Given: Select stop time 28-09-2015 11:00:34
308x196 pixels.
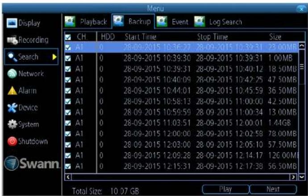Looking at the screenshot, I should pyautogui.click(x=229, y=112).
